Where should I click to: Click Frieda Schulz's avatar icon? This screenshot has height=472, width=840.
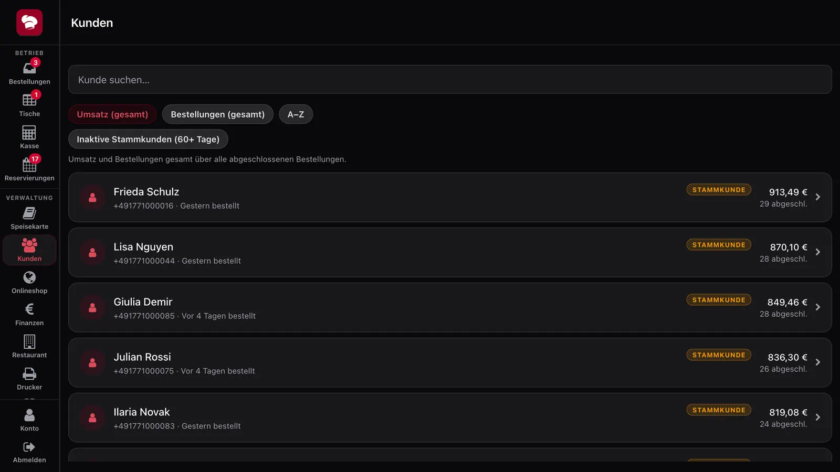(92, 198)
